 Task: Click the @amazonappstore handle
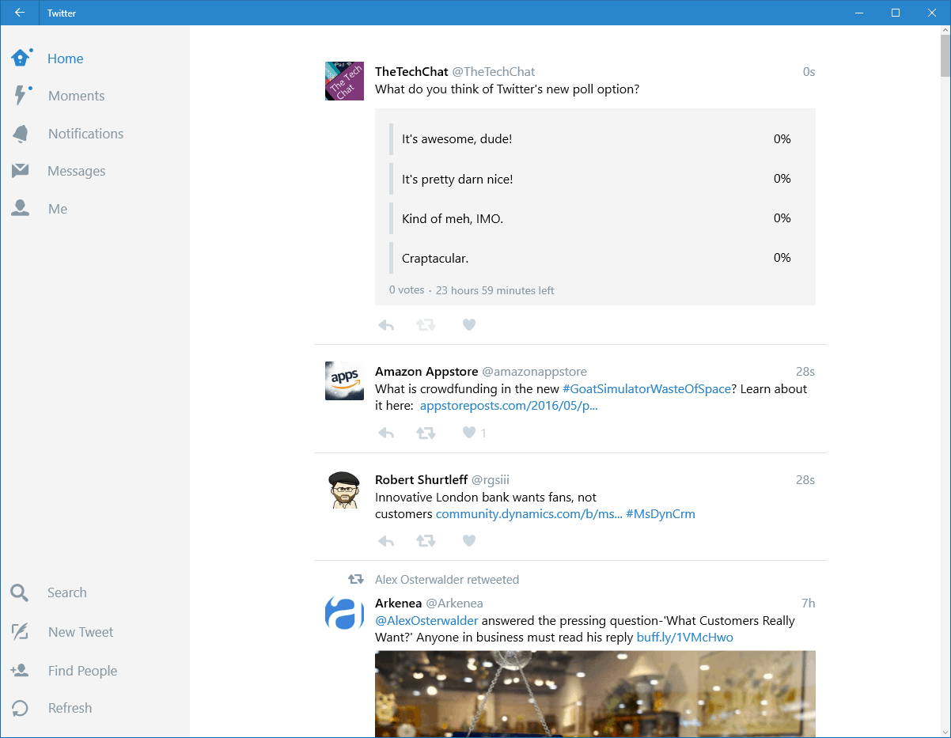coord(534,372)
